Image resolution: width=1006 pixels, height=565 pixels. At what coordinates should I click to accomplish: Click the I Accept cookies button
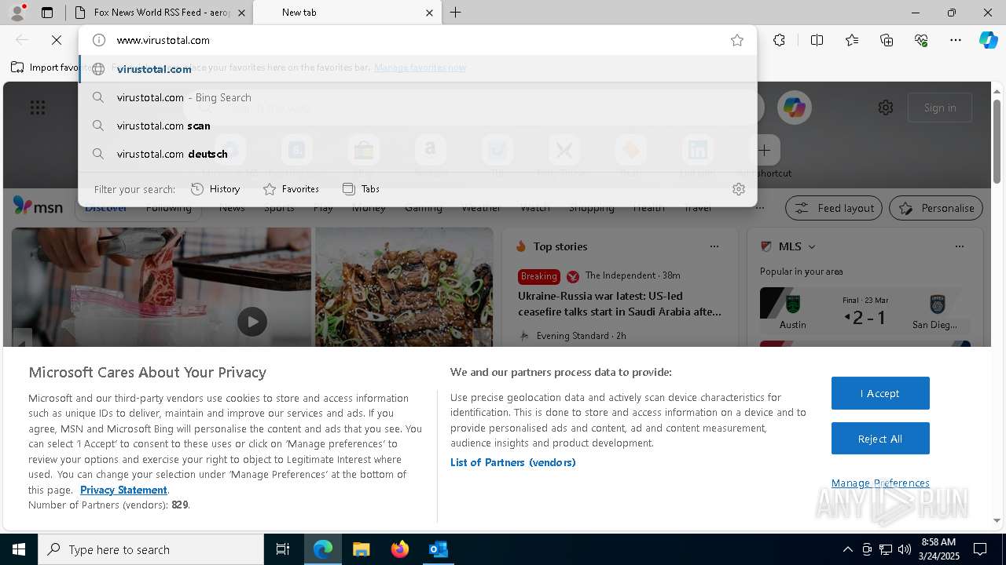[880, 393]
